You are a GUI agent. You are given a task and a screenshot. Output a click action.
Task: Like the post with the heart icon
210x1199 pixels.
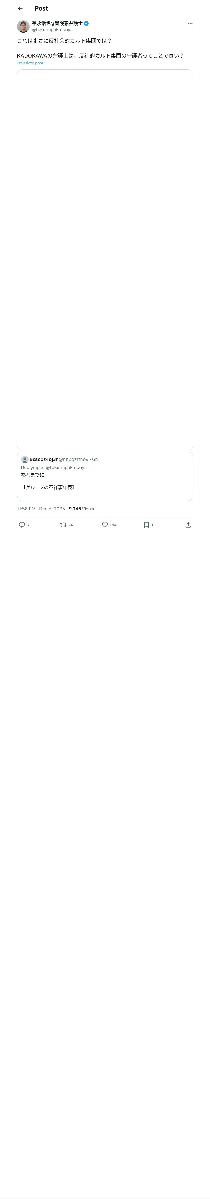coord(105,525)
